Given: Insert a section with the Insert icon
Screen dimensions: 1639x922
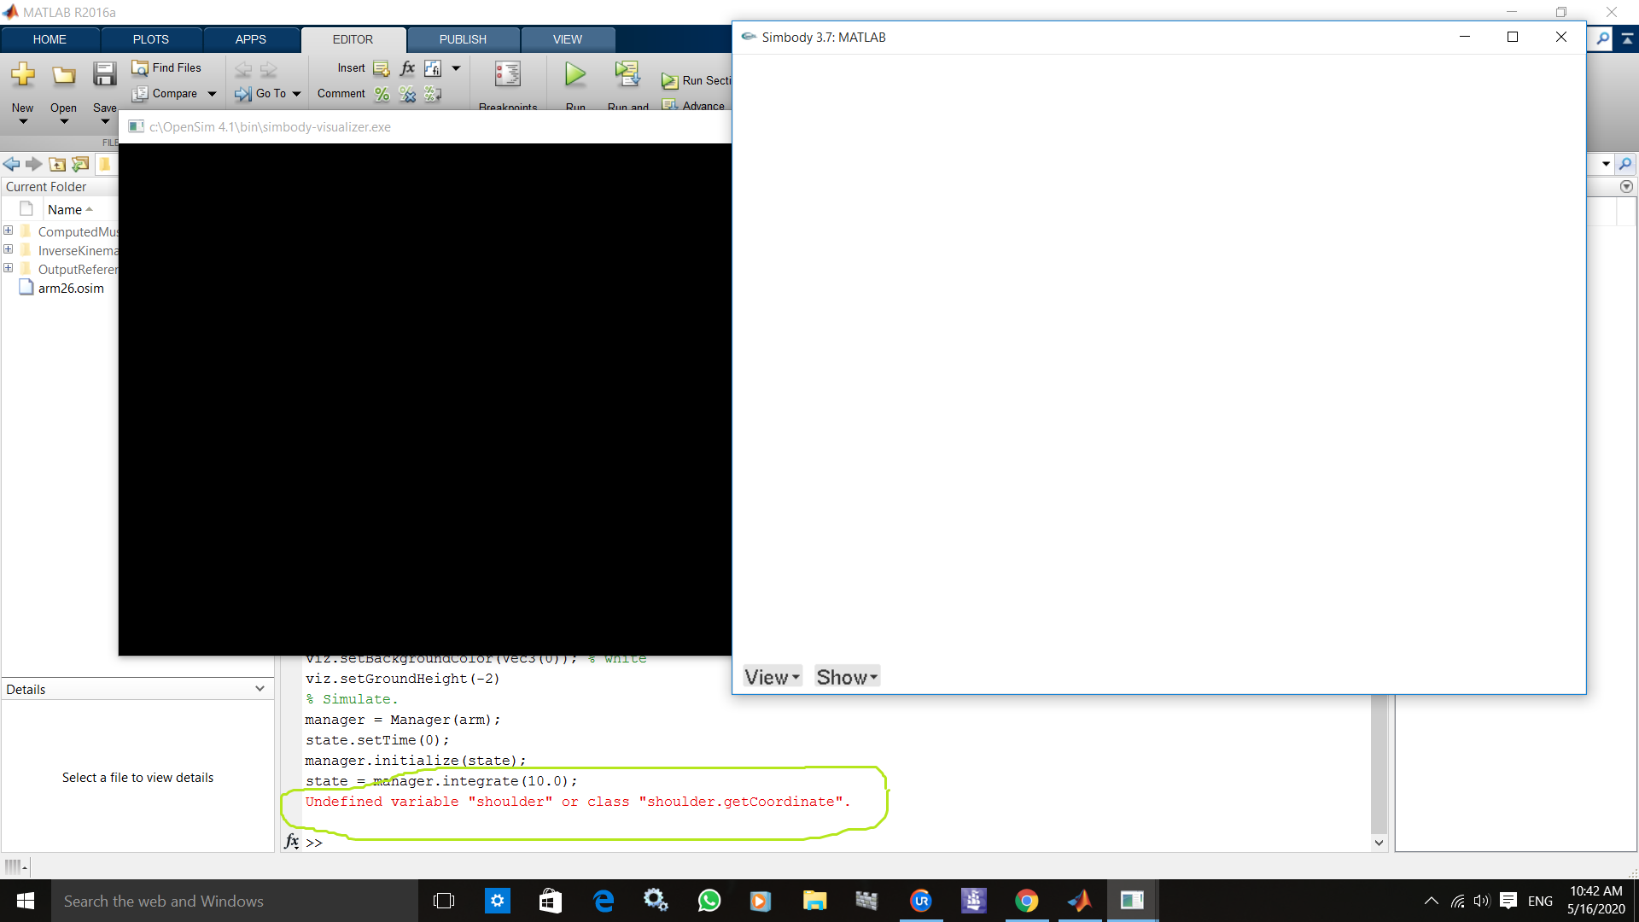Looking at the screenshot, I should click(382, 68).
